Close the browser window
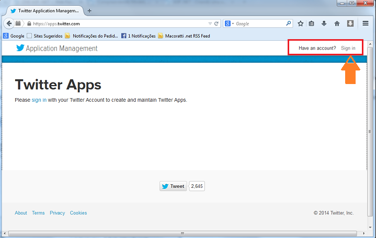Viewport: 376px width, 238px height. coord(366,3)
